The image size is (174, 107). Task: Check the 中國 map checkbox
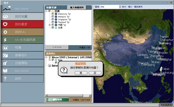53,25
